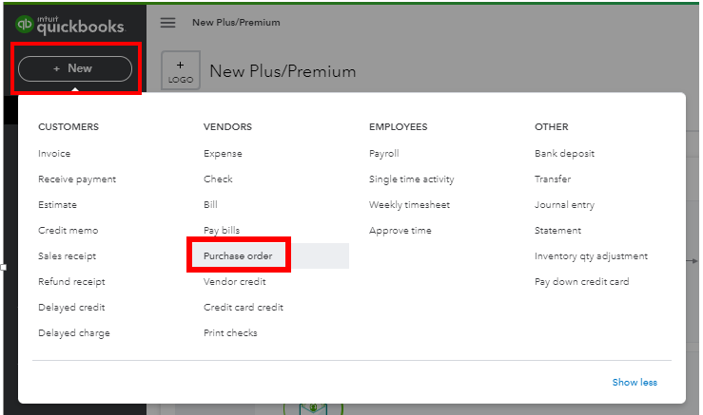
Task: Choose Statement menu item
Action: pyautogui.click(x=557, y=230)
